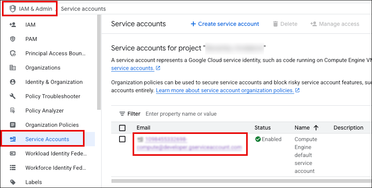
Task: Click the sidebar vertical scrollbar
Action: point(99,62)
